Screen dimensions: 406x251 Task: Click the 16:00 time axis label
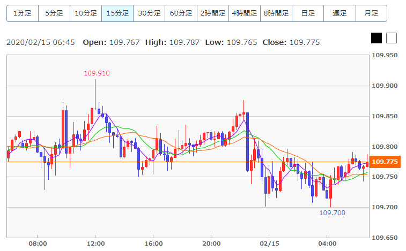click(154, 244)
